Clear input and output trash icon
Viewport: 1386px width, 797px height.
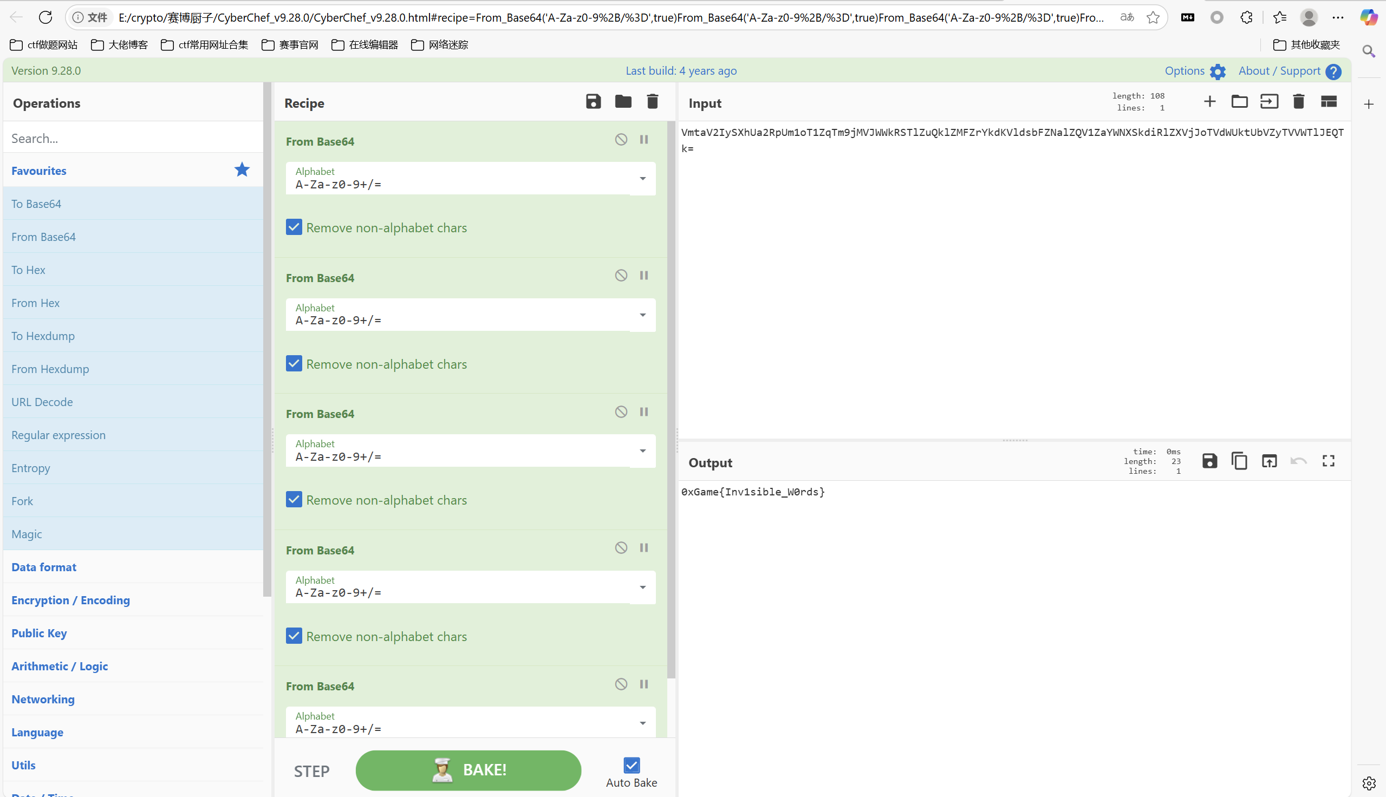coord(1298,102)
